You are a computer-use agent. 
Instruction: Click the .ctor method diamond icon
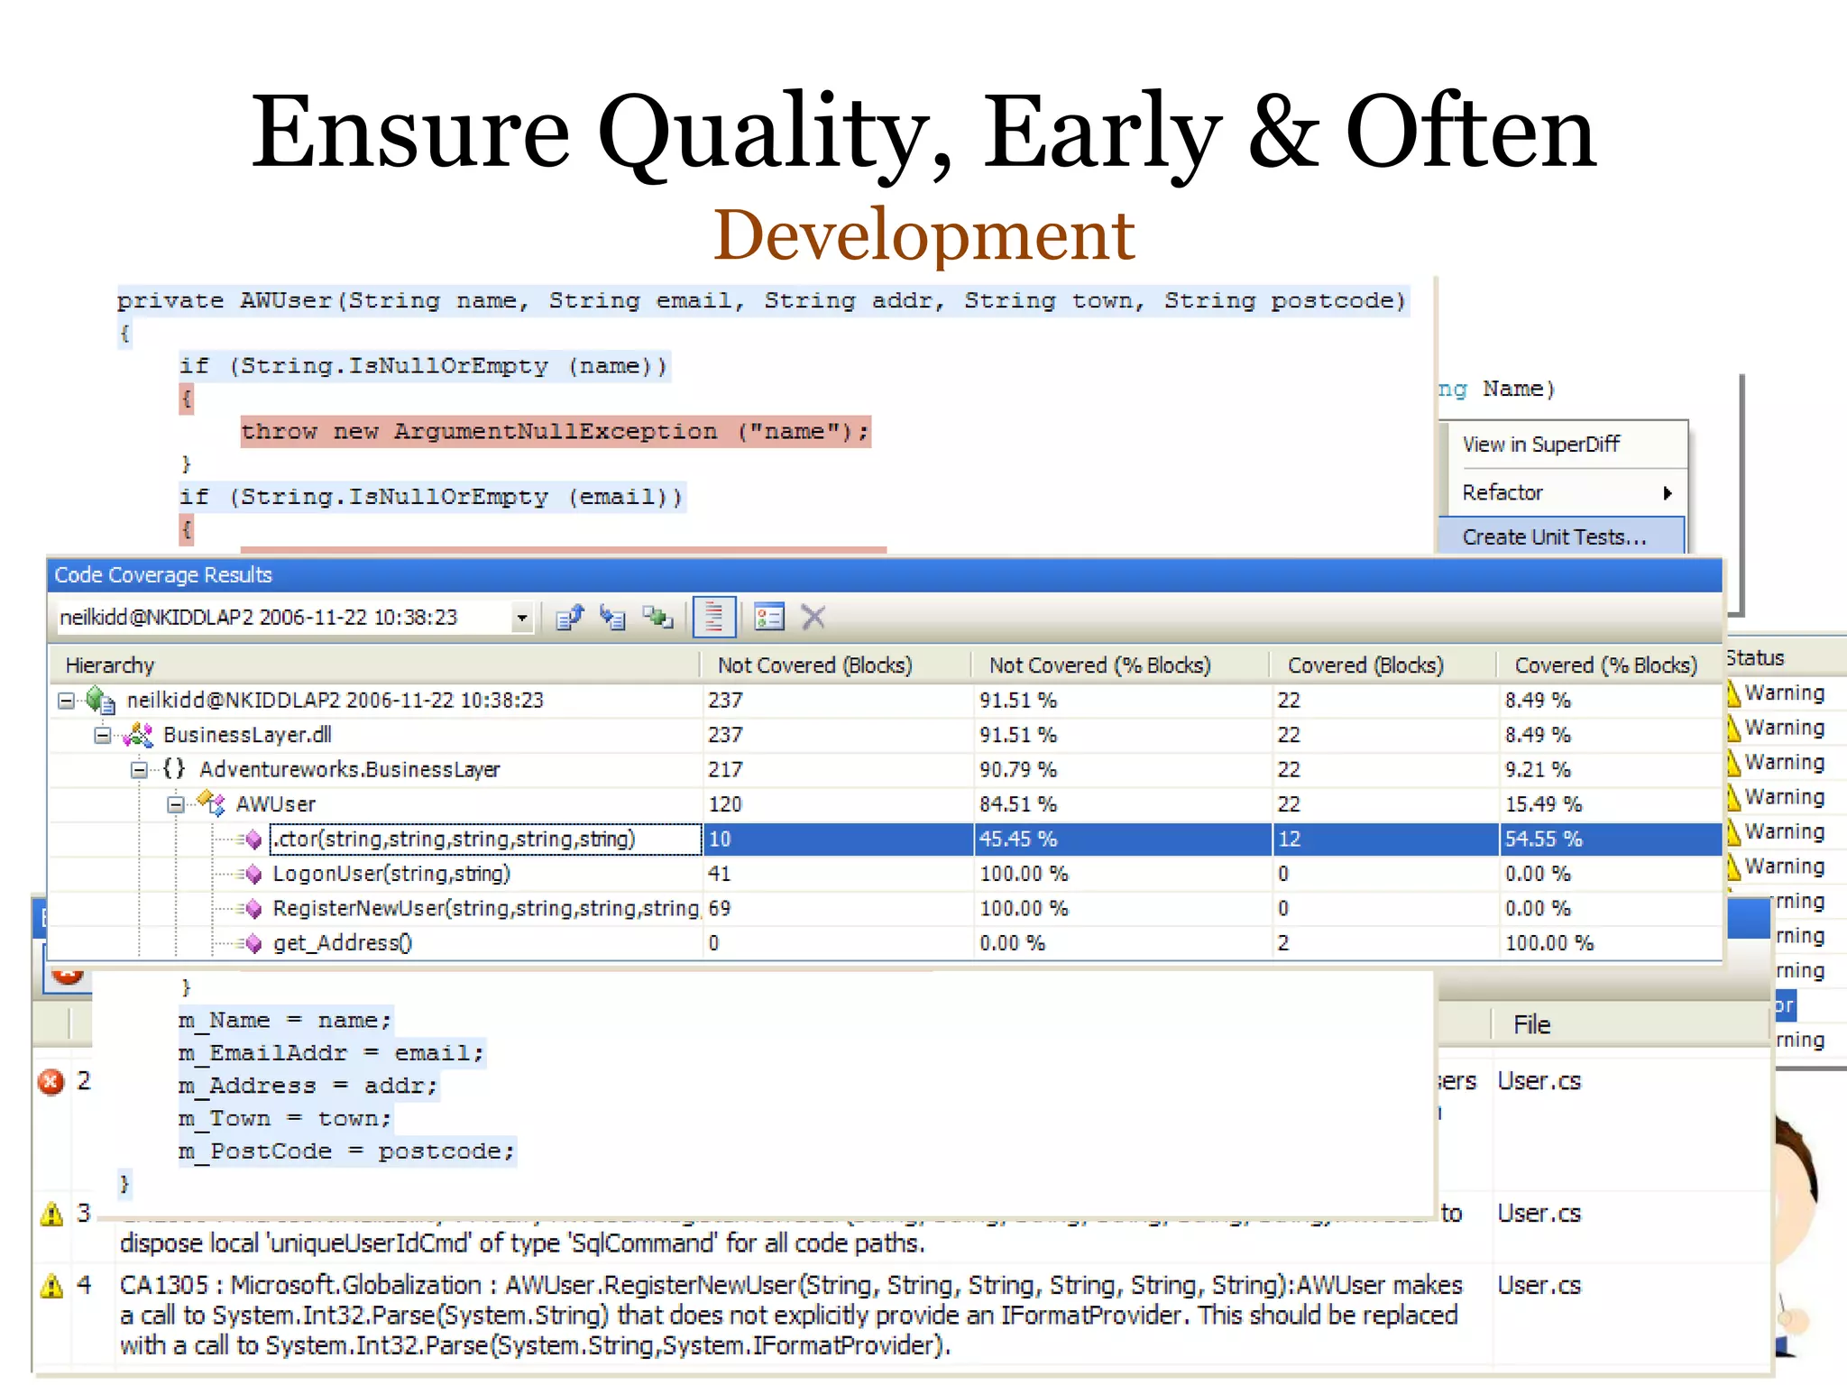point(254,839)
